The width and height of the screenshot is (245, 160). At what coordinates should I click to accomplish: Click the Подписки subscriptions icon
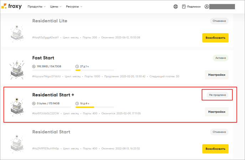[184, 6]
